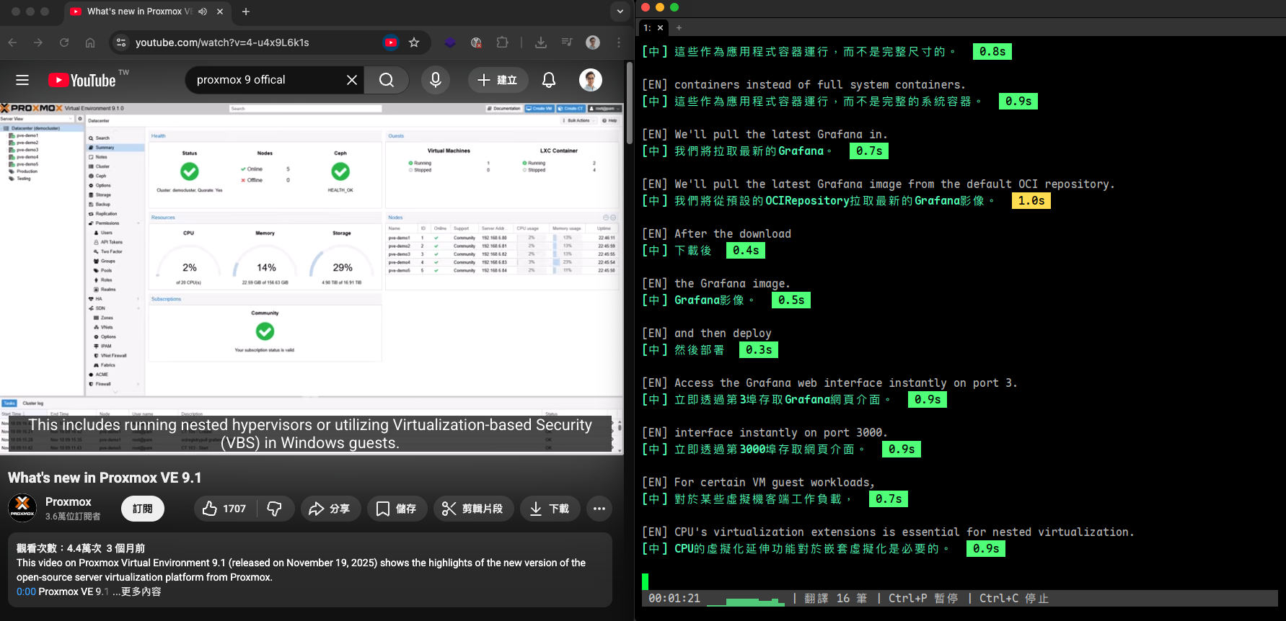Open the Proxmox channel name link
This screenshot has height=621, width=1286.
tap(69, 501)
